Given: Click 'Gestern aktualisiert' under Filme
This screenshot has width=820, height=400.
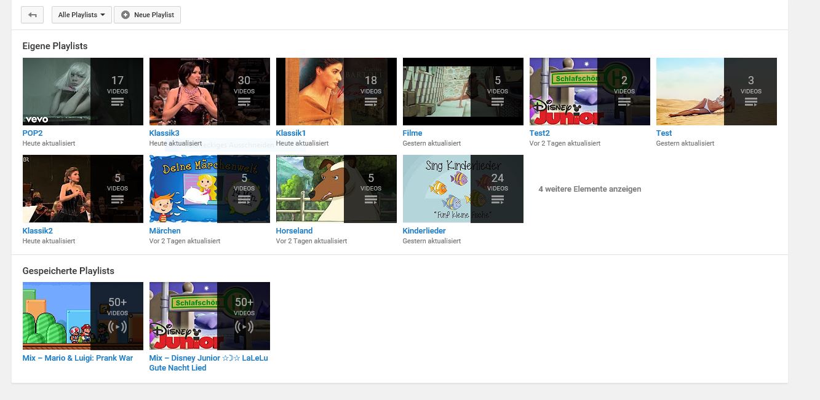Looking at the screenshot, I should [x=432, y=143].
